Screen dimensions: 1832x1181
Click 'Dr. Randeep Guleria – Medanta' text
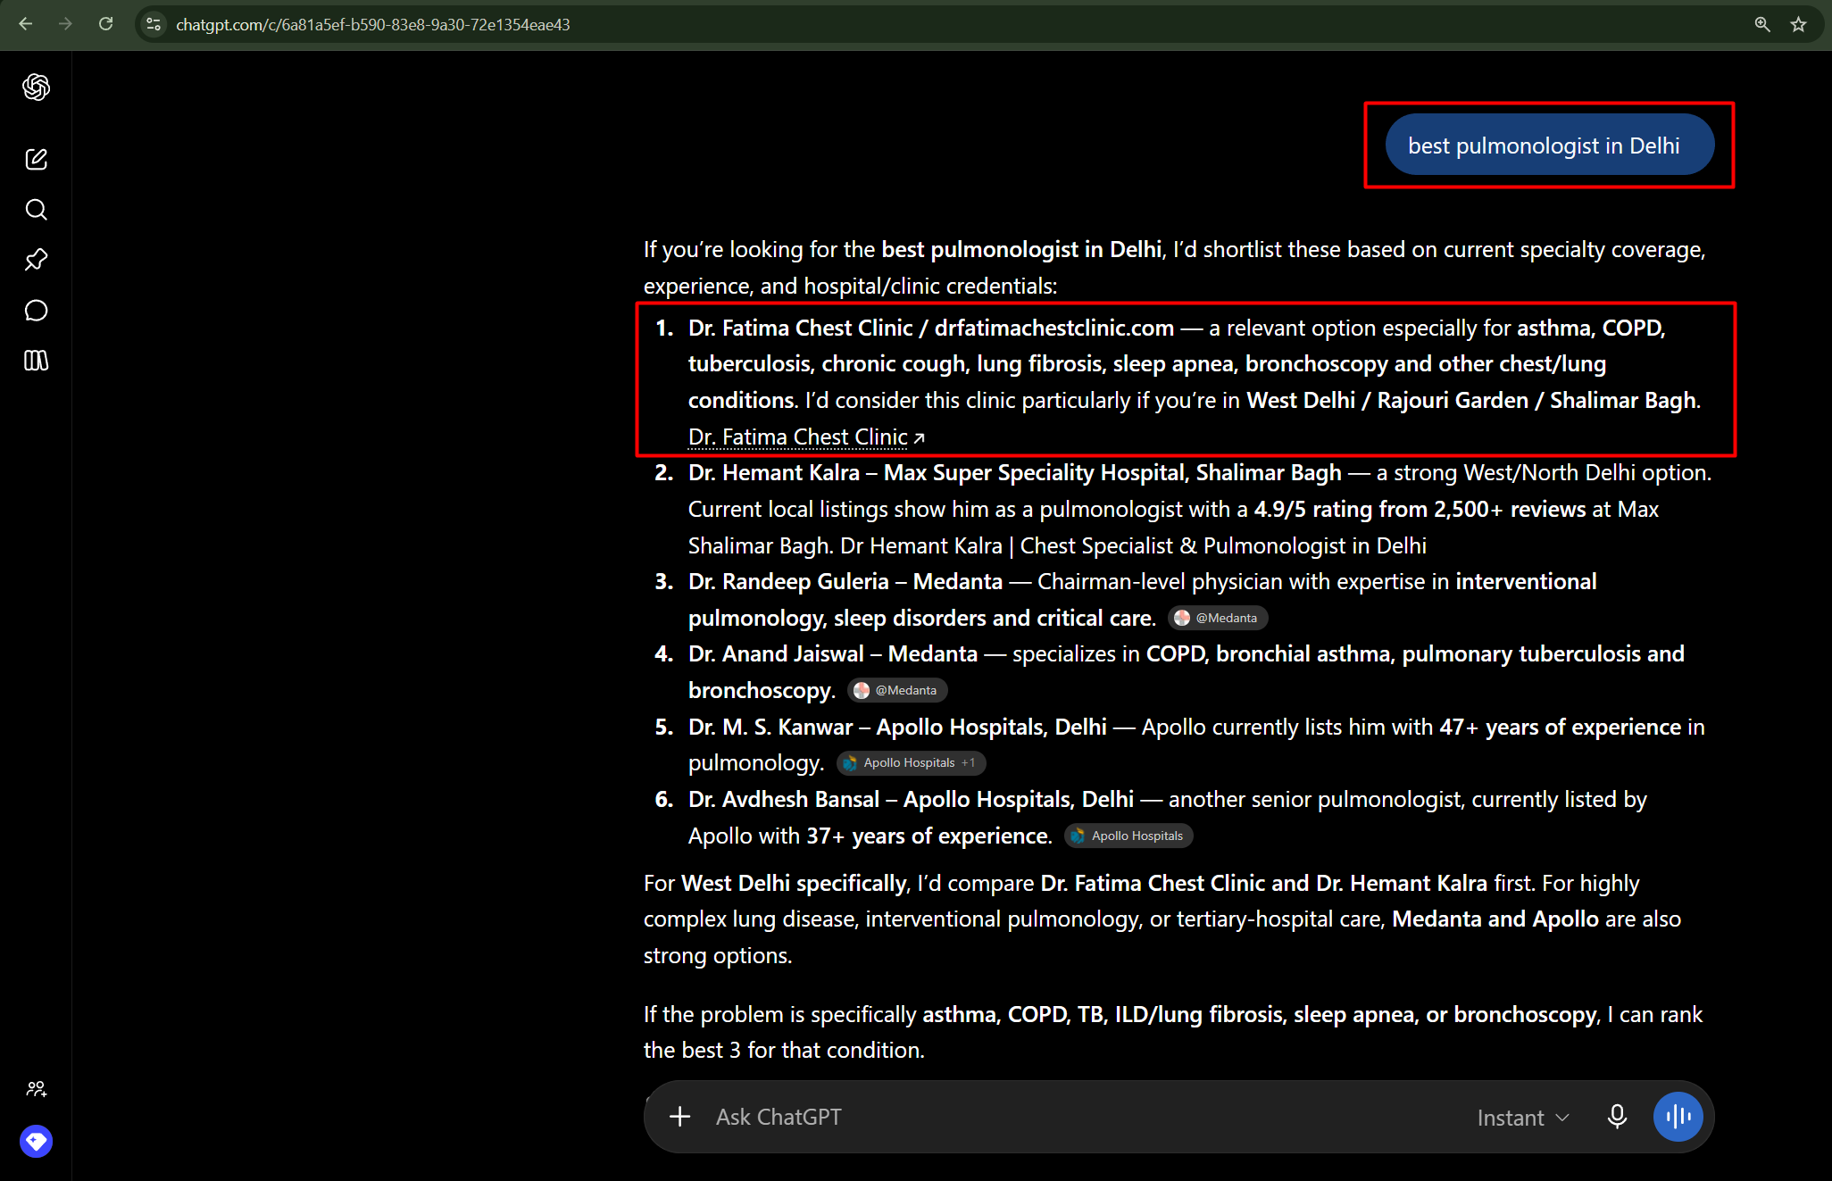point(845,581)
